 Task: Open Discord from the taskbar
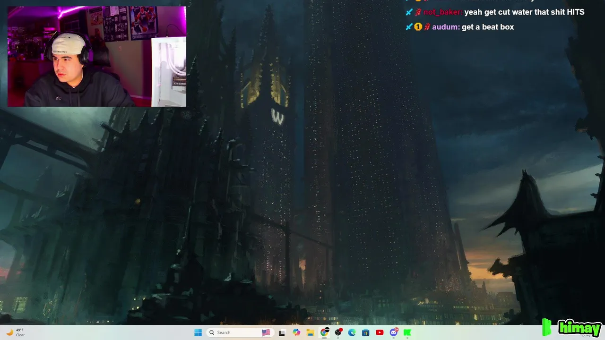click(x=394, y=332)
